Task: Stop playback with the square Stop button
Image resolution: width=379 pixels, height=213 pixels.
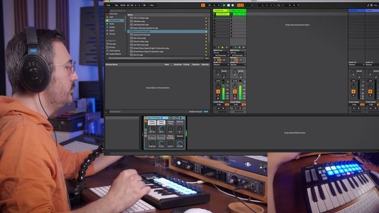Action: pyautogui.click(x=229, y=5)
